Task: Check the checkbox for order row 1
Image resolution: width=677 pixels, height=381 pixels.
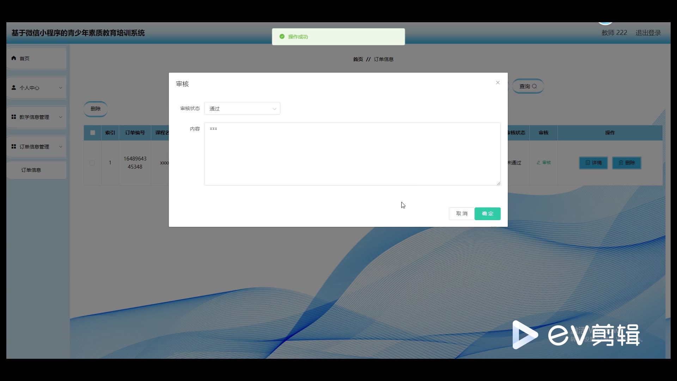Action: point(92,163)
